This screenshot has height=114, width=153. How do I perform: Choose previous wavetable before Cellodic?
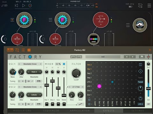pyautogui.click(x=28, y=95)
